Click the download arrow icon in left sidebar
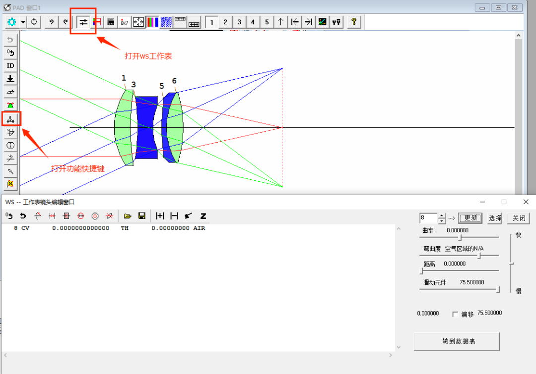This screenshot has width=536, height=374. coord(10,79)
